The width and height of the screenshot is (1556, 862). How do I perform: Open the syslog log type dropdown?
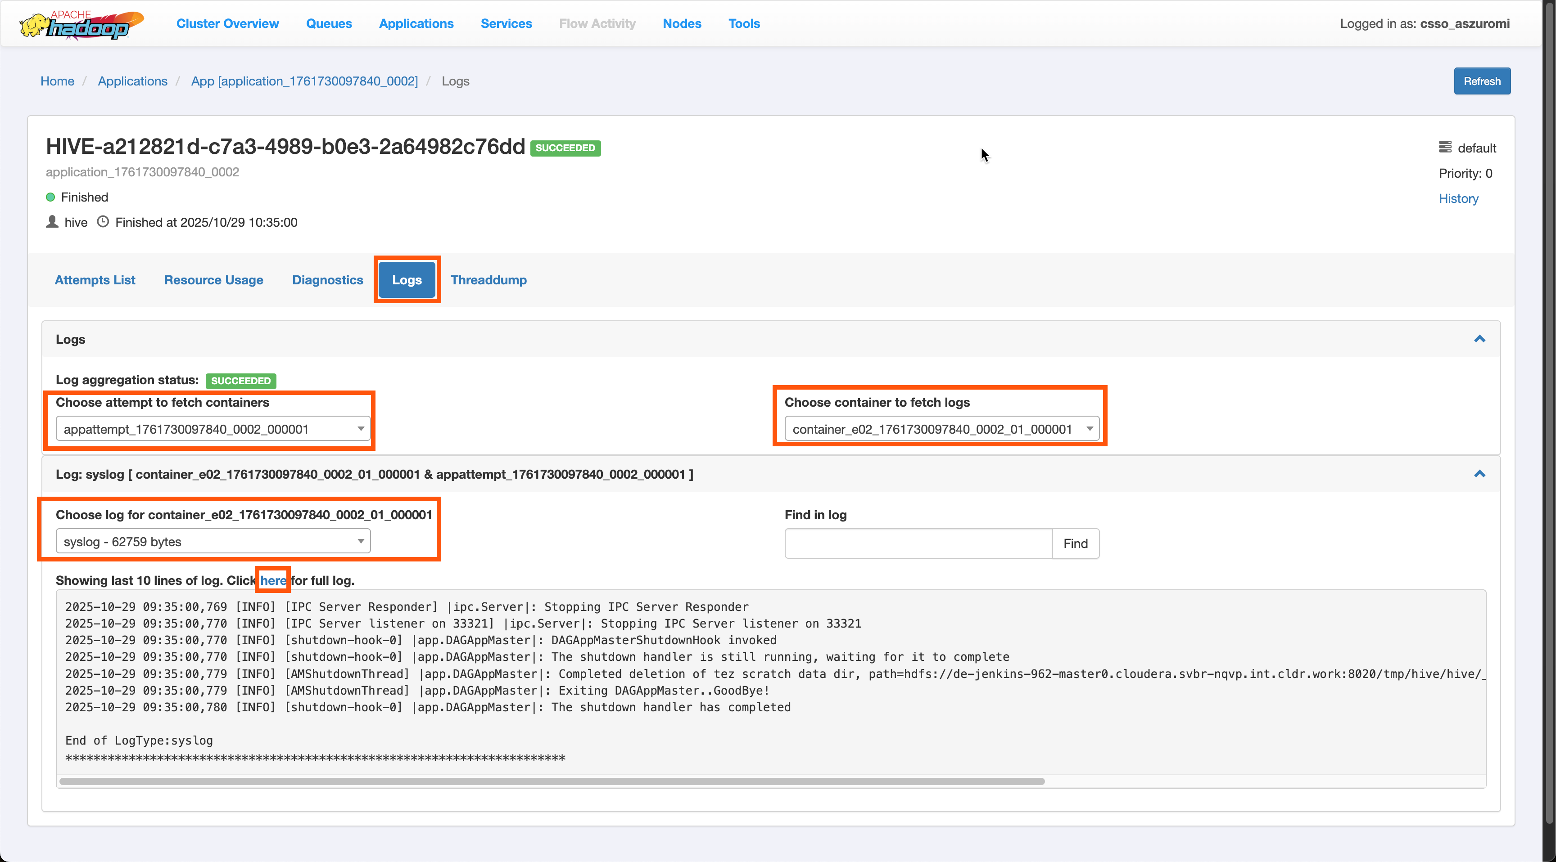coord(213,542)
